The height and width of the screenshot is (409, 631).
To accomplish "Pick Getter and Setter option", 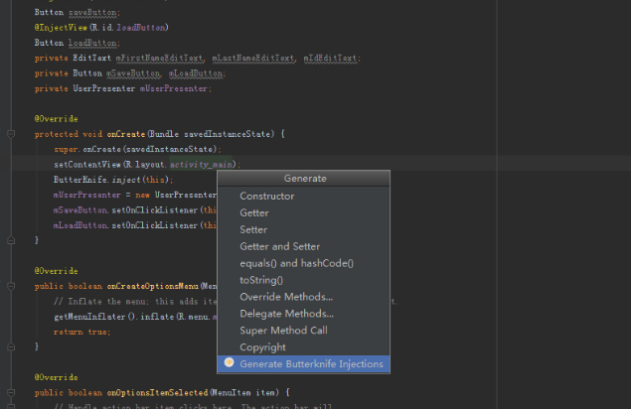I will coord(303,246).
